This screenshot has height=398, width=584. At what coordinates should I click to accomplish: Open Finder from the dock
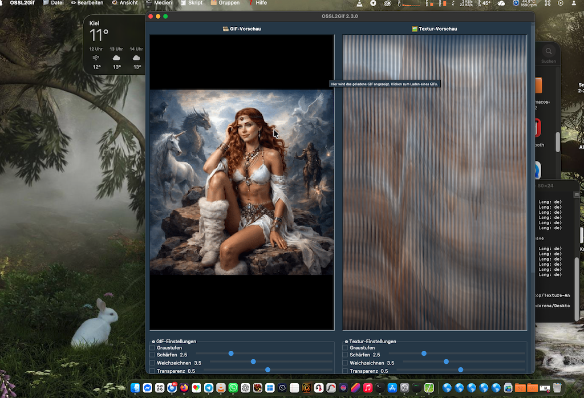[x=135, y=388]
